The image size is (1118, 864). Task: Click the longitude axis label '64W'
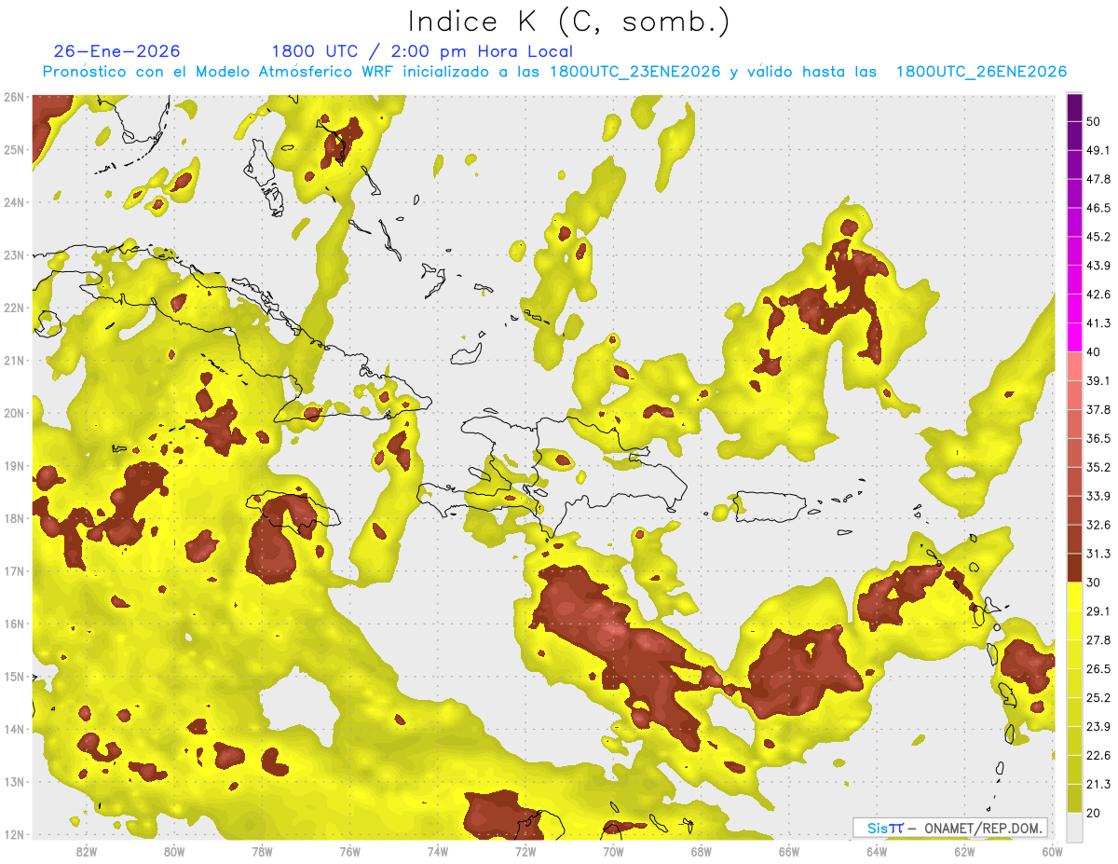(877, 852)
